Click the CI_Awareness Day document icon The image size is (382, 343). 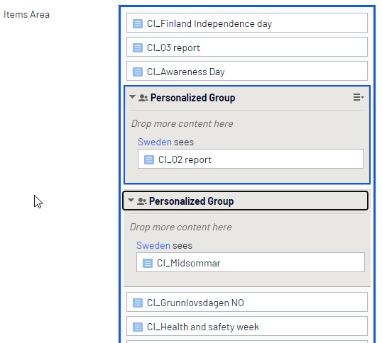(x=138, y=72)
